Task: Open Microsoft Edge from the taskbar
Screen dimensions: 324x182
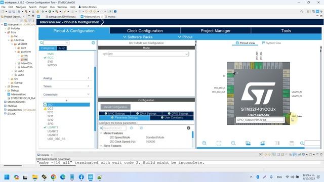Action: [x=63, y=177]
